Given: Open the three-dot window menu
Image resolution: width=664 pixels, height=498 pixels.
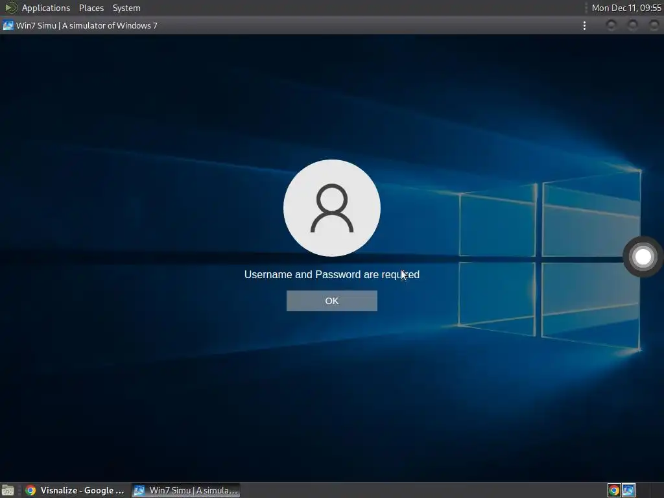Looking at the screenshot, I should coord(584,25).
